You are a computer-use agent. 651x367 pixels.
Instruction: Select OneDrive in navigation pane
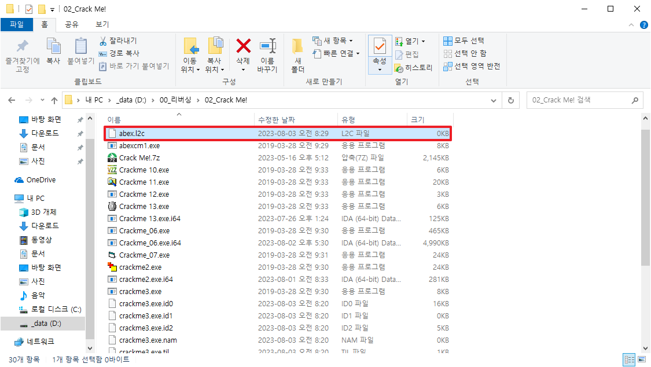[41, 180]
